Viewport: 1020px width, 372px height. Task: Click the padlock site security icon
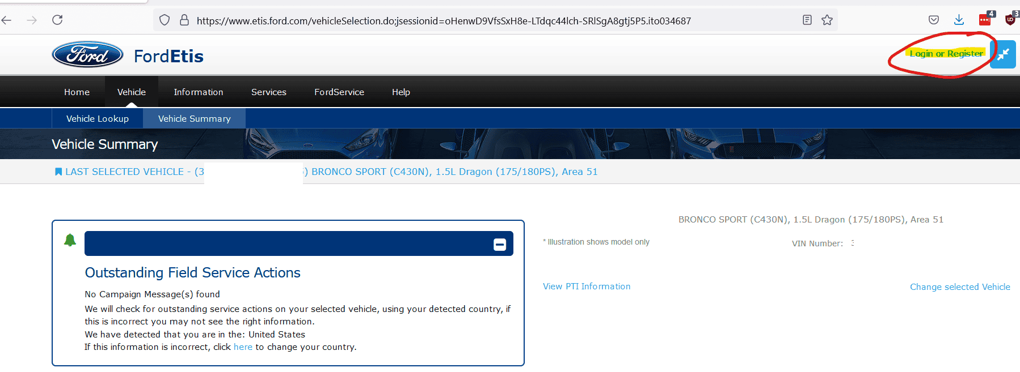click(x=184, y=20)
